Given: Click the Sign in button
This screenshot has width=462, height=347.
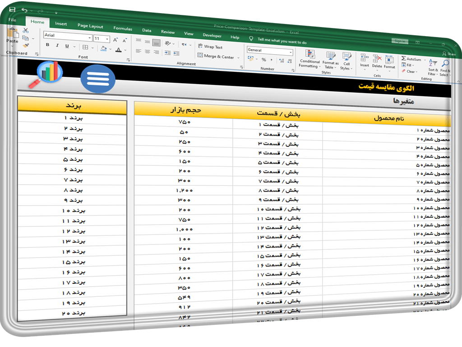Looking at the screenshot, I should click(400, 41).
